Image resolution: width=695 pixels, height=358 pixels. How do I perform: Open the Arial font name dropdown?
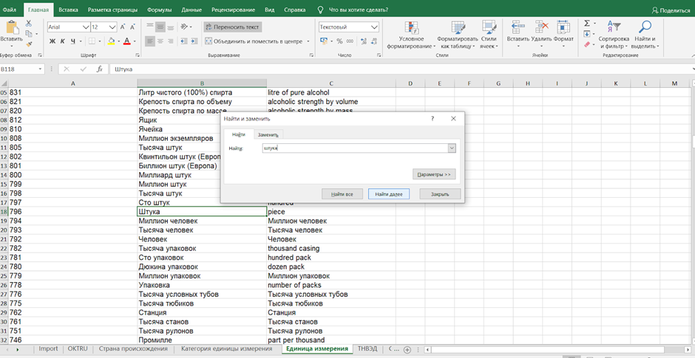(x=84, y=27)
